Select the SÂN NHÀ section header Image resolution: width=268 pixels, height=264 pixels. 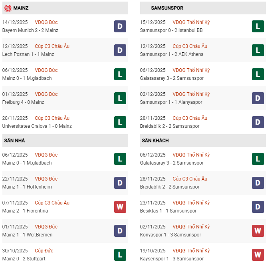pos(14,141)
